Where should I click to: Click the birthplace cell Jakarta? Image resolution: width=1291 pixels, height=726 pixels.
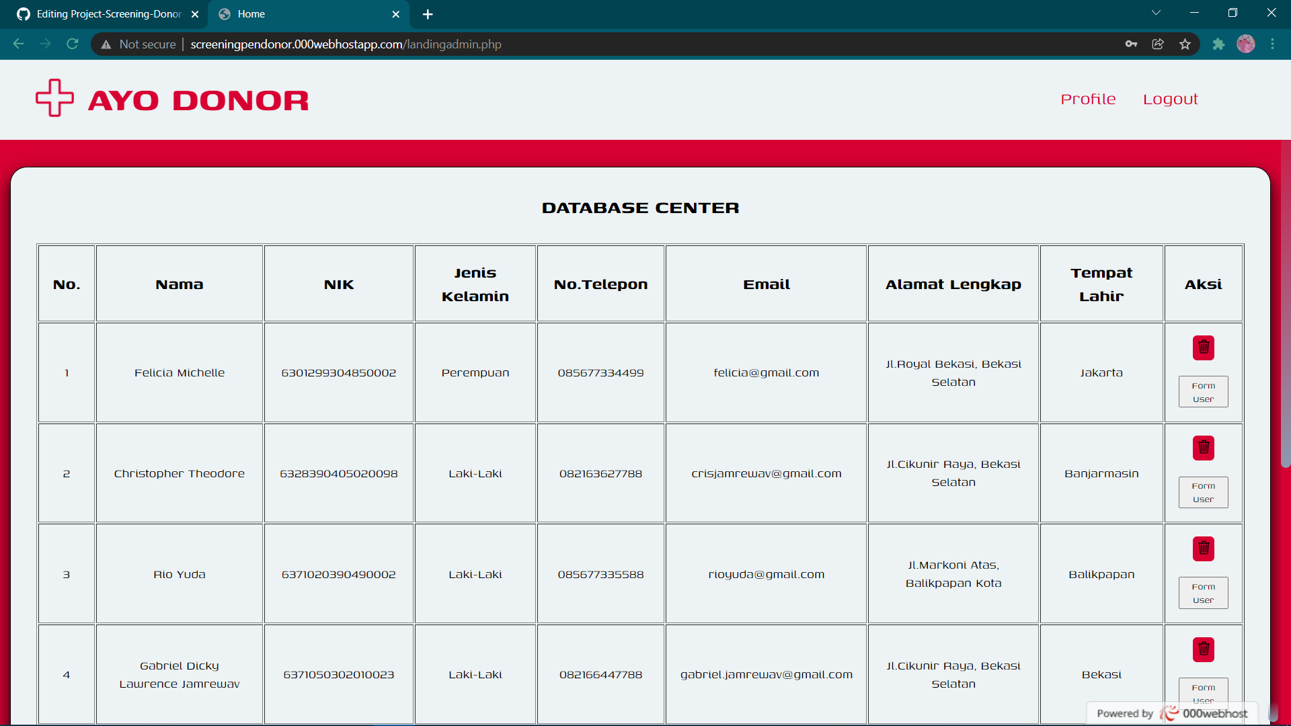(x=1101, y=372)
